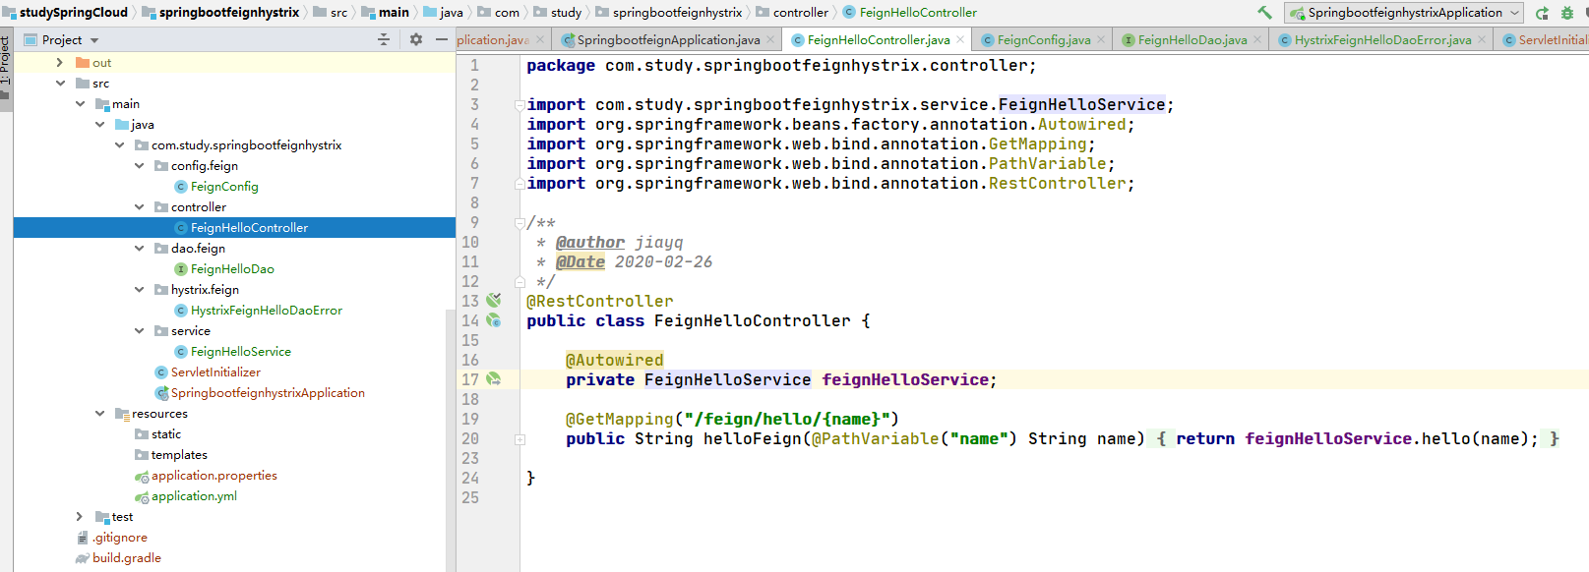Expand the test folder
The image size is (1589, 572).
click(80, 516)
